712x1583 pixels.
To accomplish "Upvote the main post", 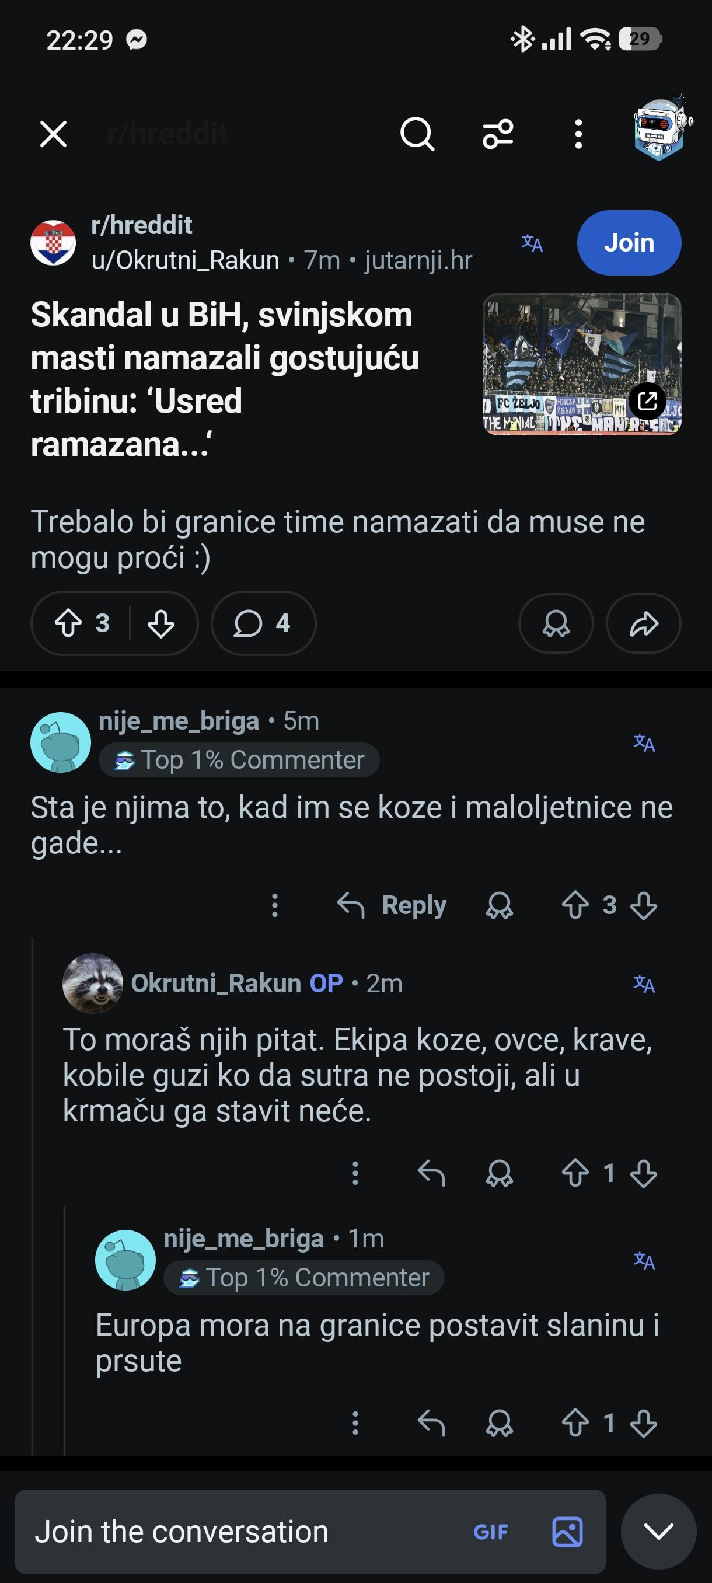I will (x=68, y=623).
